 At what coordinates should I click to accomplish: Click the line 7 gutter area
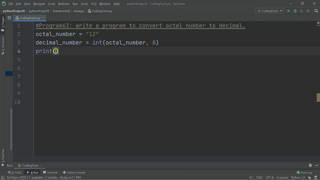tap(18, 76)
